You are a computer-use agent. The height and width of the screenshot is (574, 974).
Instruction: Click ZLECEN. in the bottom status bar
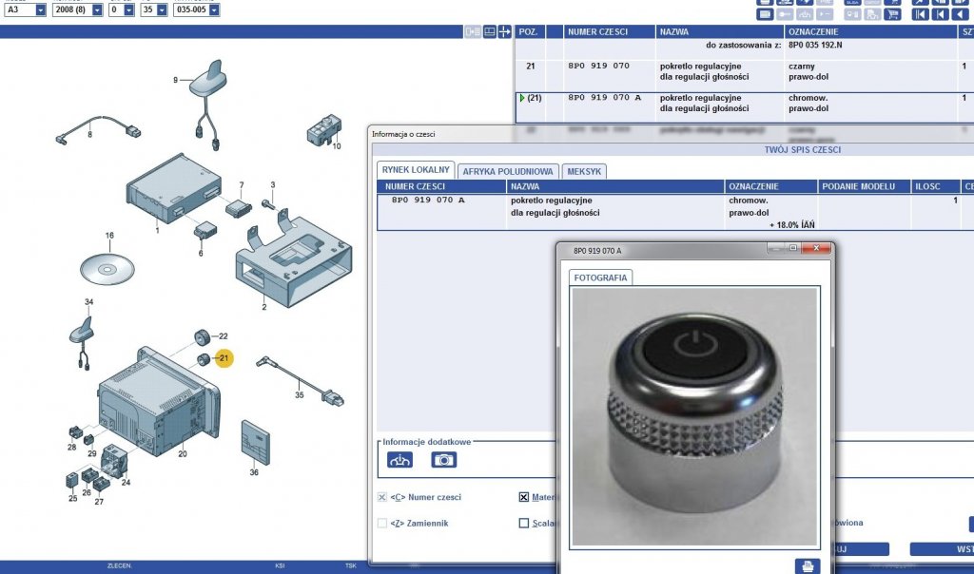[119, 566]
